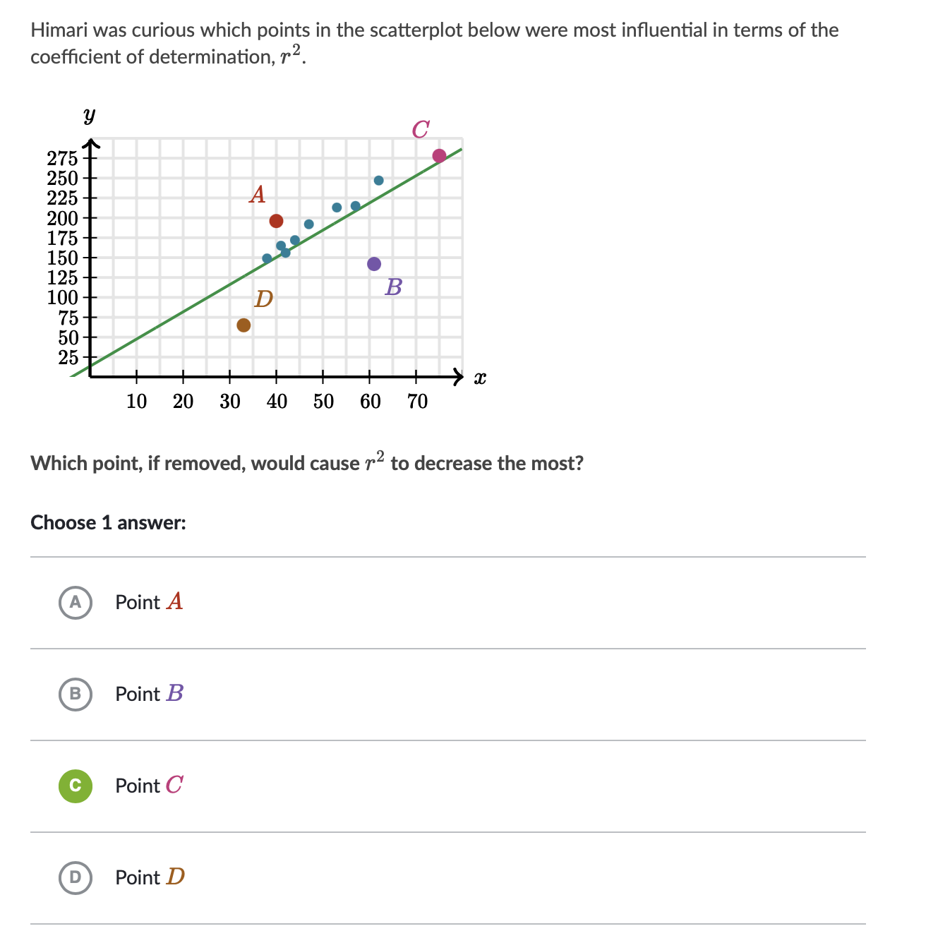Select Point A on the scatterplot
Image resolution: width=926 pixels, height=943 pixels.
277,221
